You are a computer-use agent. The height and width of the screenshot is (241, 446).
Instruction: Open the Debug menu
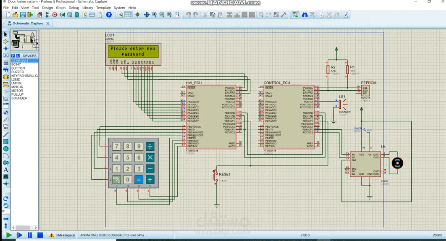[x=74, y=8]
